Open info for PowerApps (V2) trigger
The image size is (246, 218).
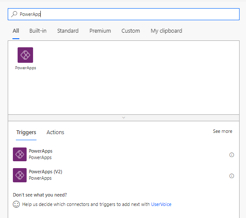point(231,176)
